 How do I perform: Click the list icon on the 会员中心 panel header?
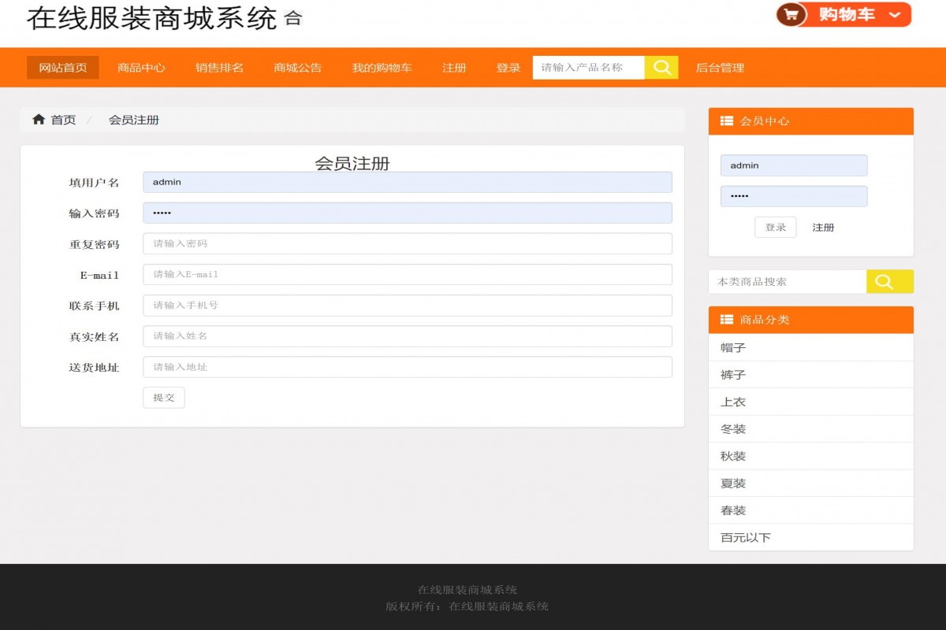click(x=725, y=120)
